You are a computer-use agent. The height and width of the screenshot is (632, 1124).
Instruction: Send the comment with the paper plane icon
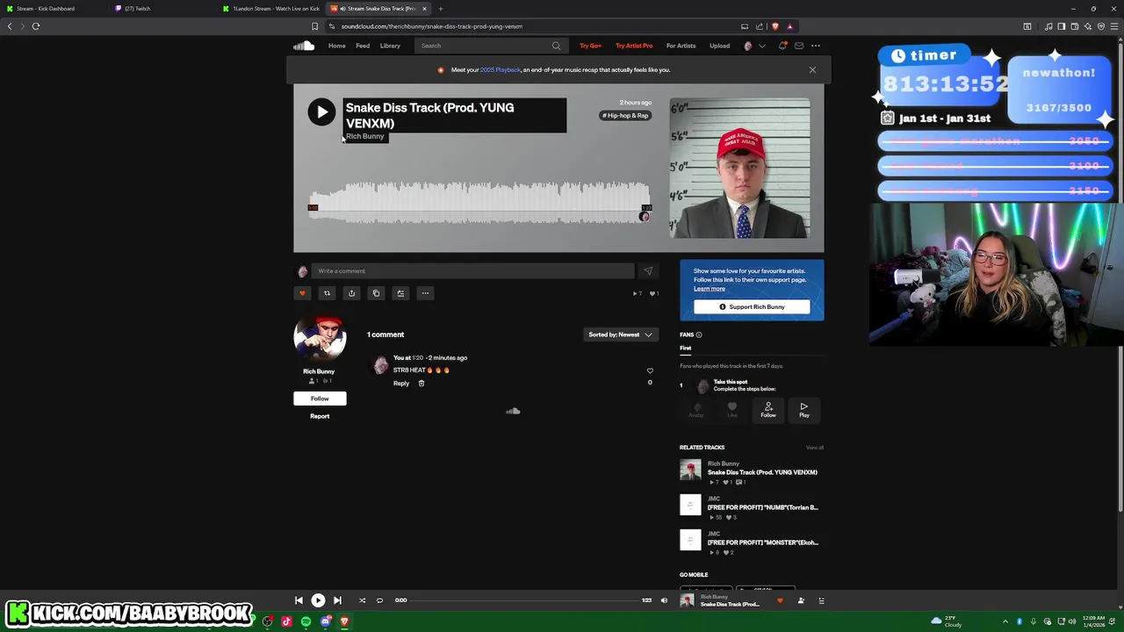(648, 271)
